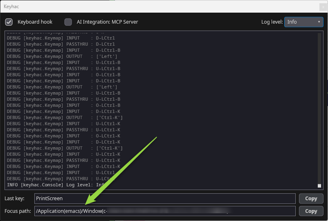Select the first OUTPUT ['Left'] log line

click(62, 57)
